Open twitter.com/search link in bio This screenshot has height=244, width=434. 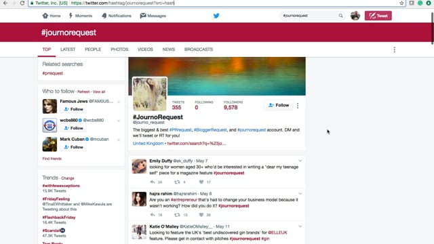[197, 144]
